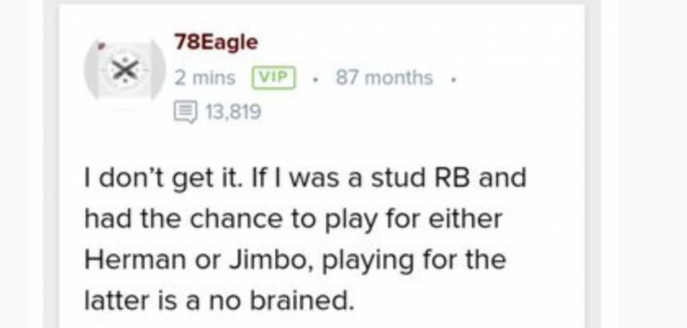Click the green VIP badge
Screen dimensions: 687x328
coord(274,78)
